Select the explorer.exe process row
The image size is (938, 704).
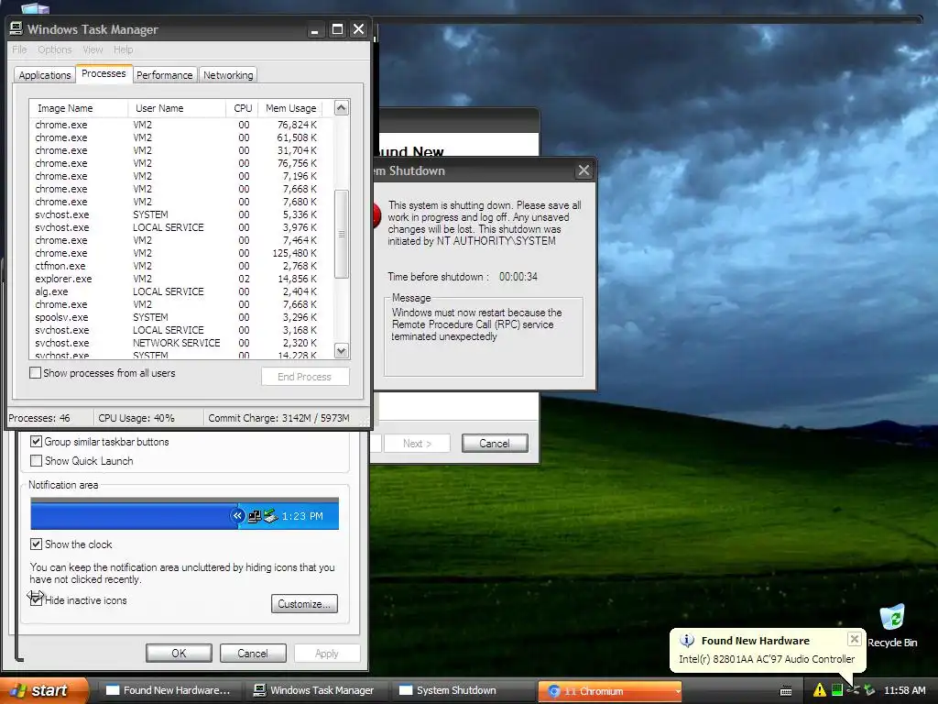182,279
